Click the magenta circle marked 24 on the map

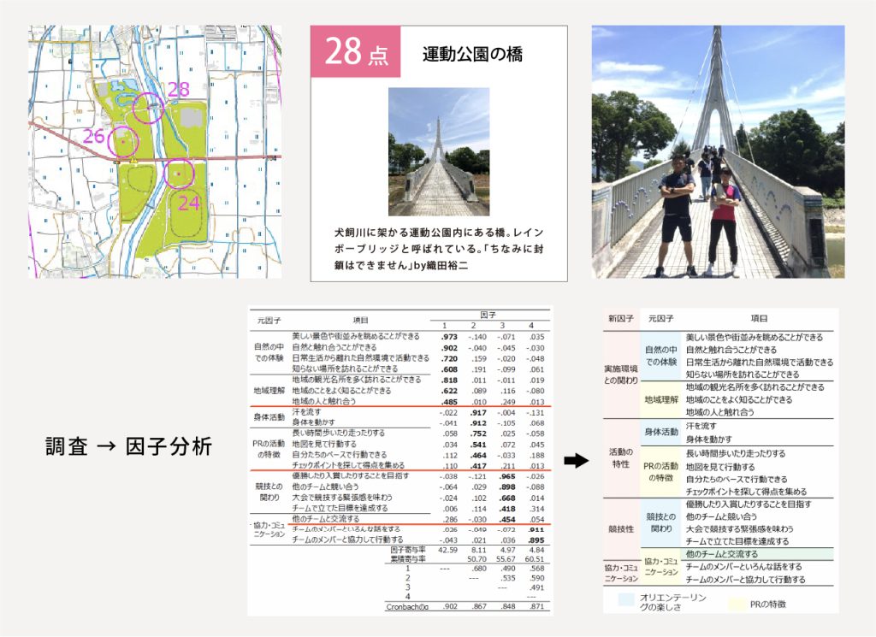tap(179, 174)
